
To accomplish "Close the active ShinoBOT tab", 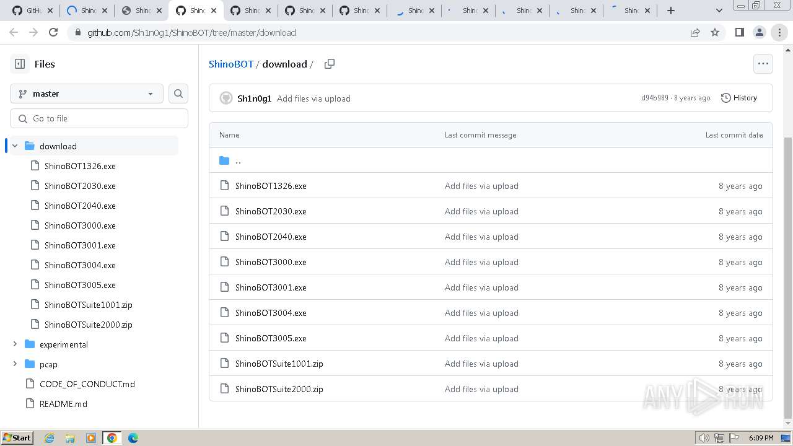I will pyautogui.click(x=213, y=11).
